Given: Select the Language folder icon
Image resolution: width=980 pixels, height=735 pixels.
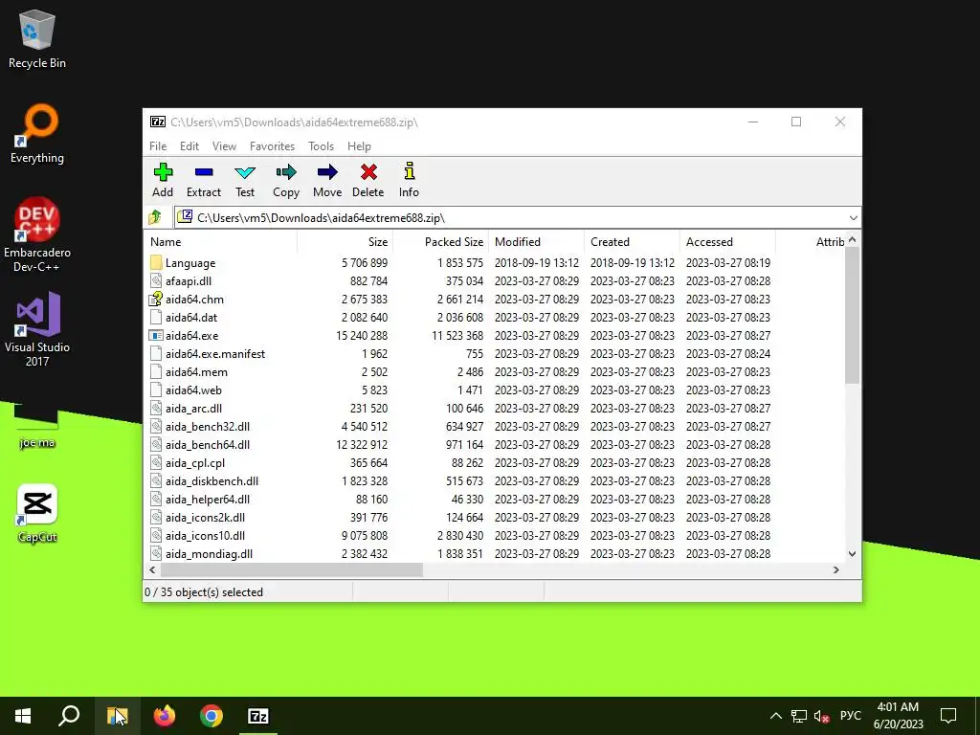Looking at the screenshot, I should coord(156,262).
